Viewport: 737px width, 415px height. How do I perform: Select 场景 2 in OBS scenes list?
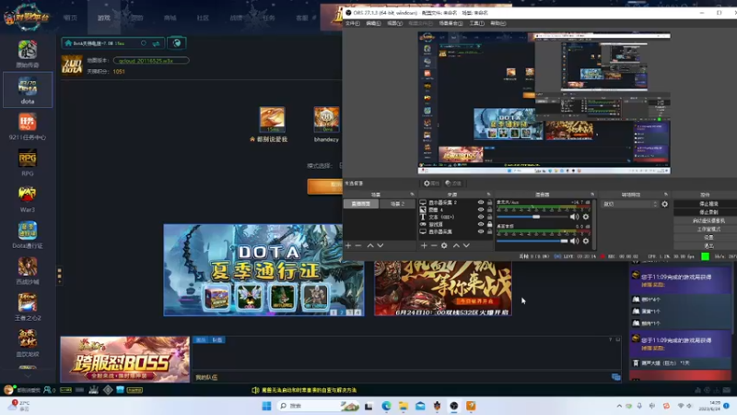(x=397, y=204)
